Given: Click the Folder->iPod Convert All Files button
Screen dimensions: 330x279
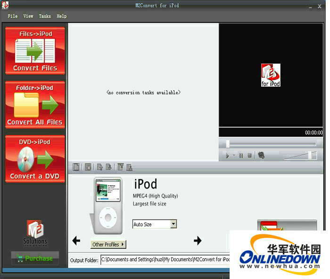Looking at the screenshot, I should coord(35,105).
